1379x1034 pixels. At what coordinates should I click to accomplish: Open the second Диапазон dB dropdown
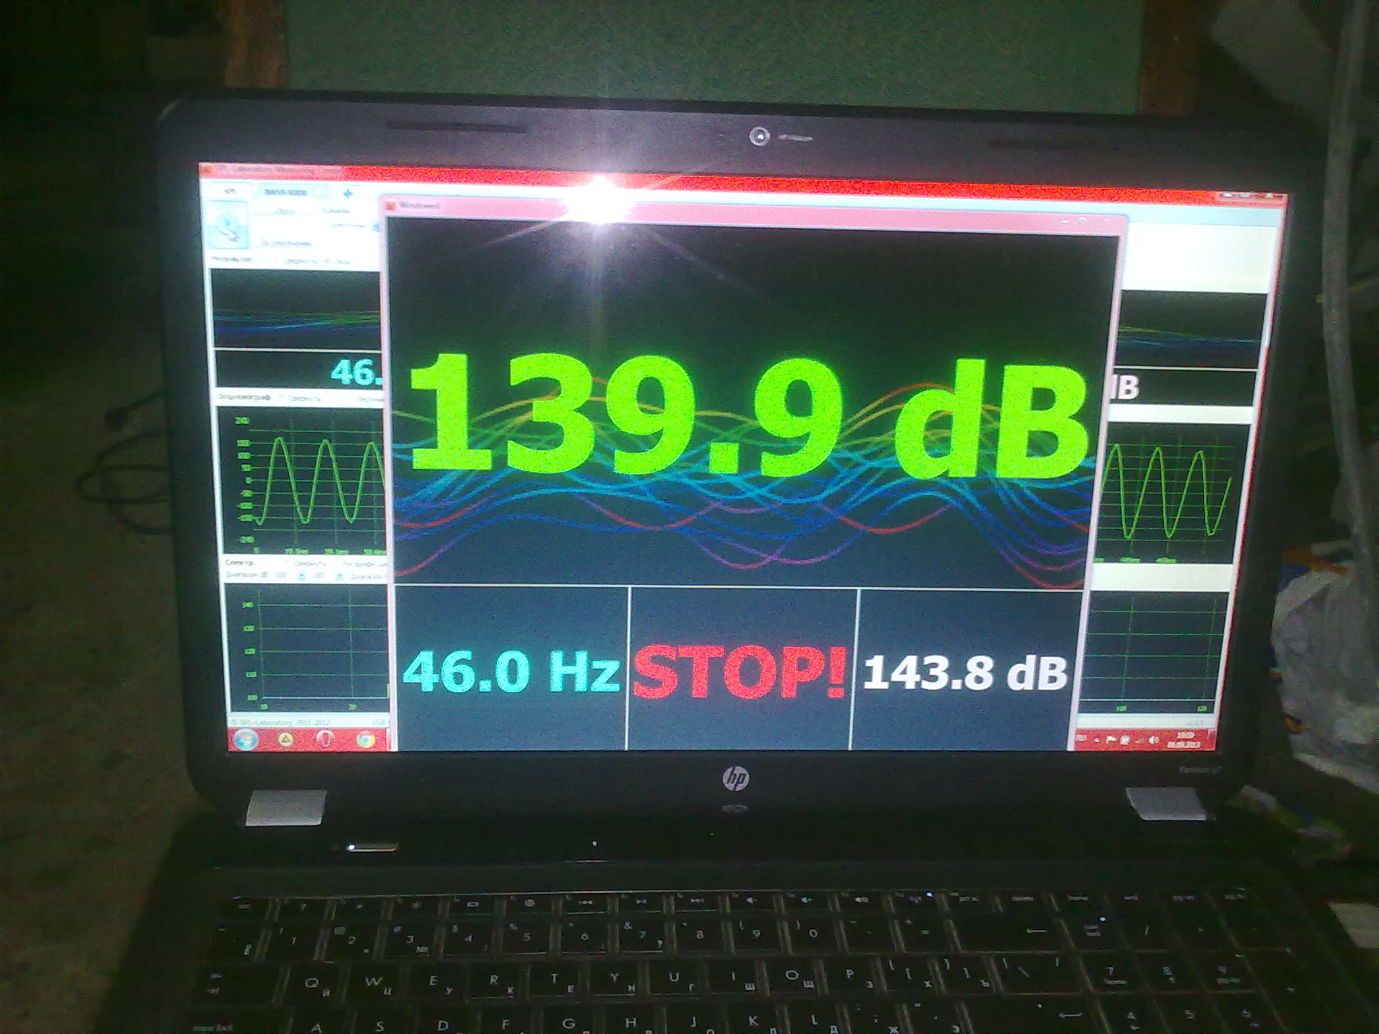click(x=341, y=576)
